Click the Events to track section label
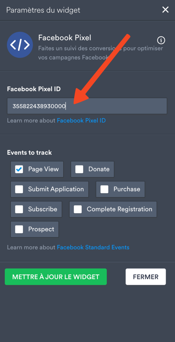The height and width of the screenshot is (342, 175). pos(29,152)
